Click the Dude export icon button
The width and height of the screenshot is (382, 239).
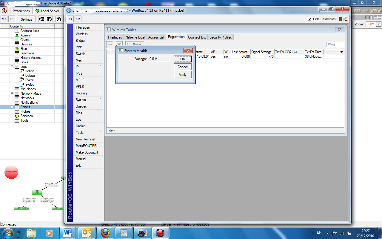pyautogui.click(x=50, y=19)
